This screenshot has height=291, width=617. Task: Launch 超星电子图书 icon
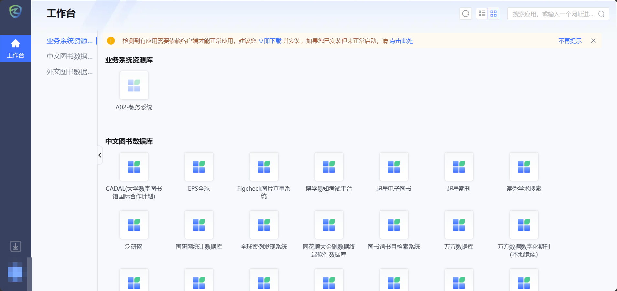tap(394, 167)
